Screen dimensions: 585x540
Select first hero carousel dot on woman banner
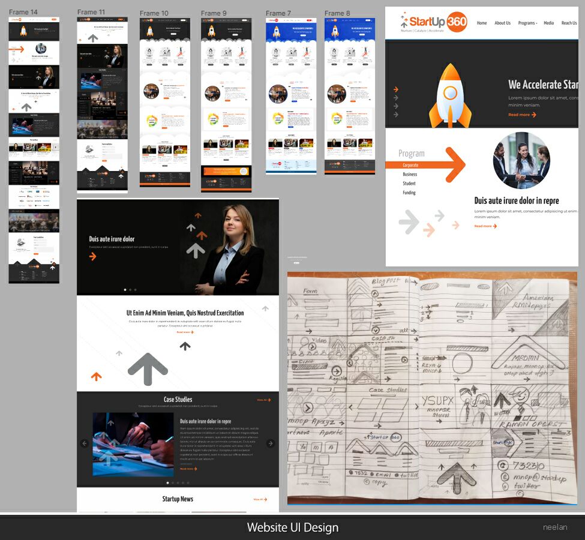[x=125, y=290]
